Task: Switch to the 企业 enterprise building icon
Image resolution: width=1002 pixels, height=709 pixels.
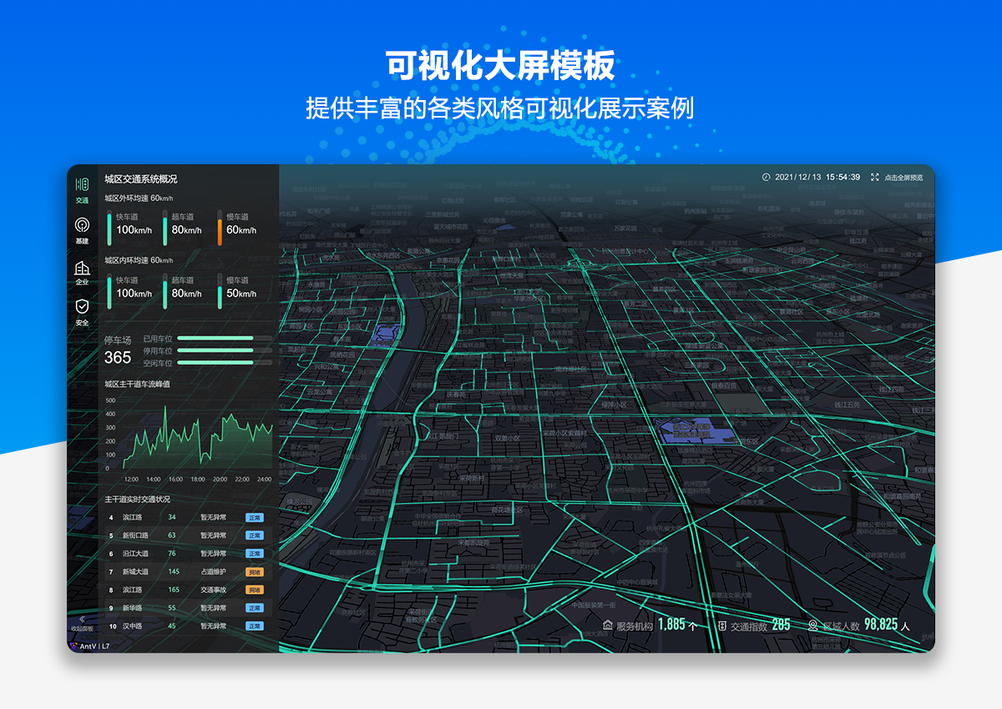Action: (82, 268)
